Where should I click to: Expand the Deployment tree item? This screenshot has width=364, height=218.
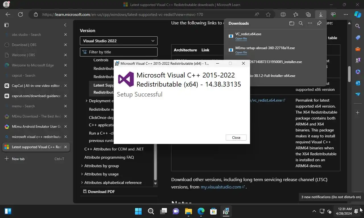click(x=86, y=101)
